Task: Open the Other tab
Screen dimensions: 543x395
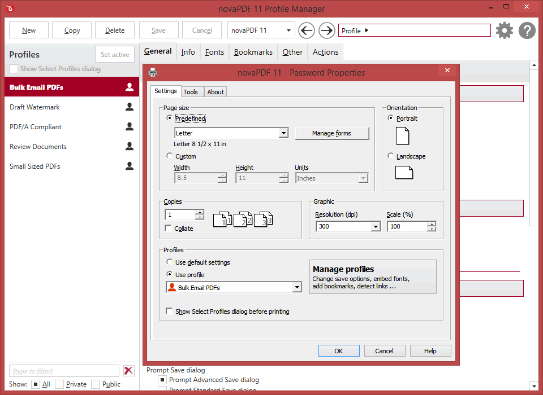Action: [x=292, y=52]
